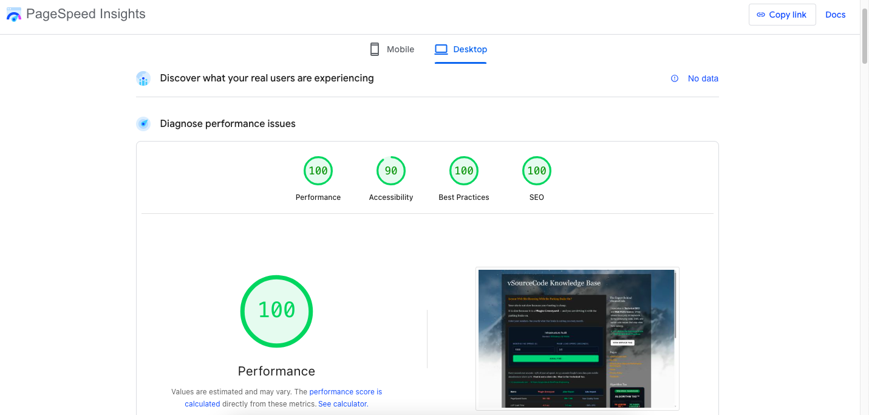Click the Copy link button
The height and width of the screenshot is (415, 869).
pyautogui.click(x=782, y=15)
